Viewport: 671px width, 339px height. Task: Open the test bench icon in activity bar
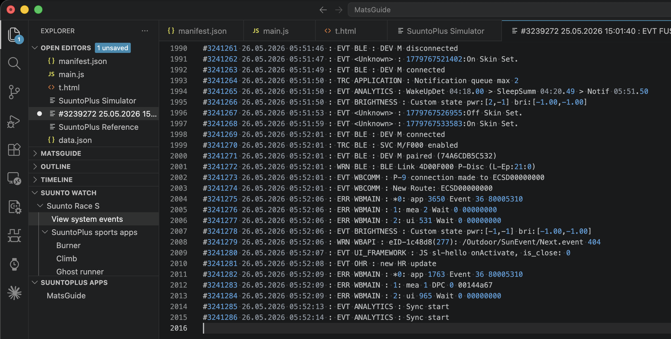click(x=14, y=236)
